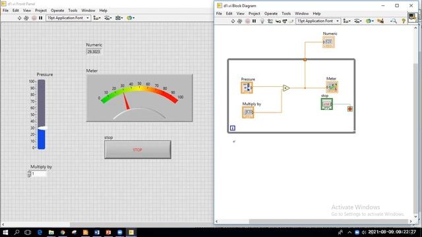422x237 pixels.
Task: Click VI connector pane icon top right
Action: click(412, 18)
